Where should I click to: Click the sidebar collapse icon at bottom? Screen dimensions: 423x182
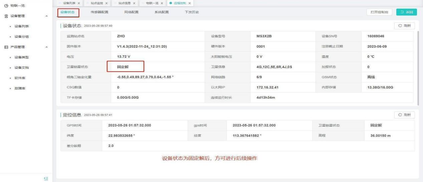46,179
